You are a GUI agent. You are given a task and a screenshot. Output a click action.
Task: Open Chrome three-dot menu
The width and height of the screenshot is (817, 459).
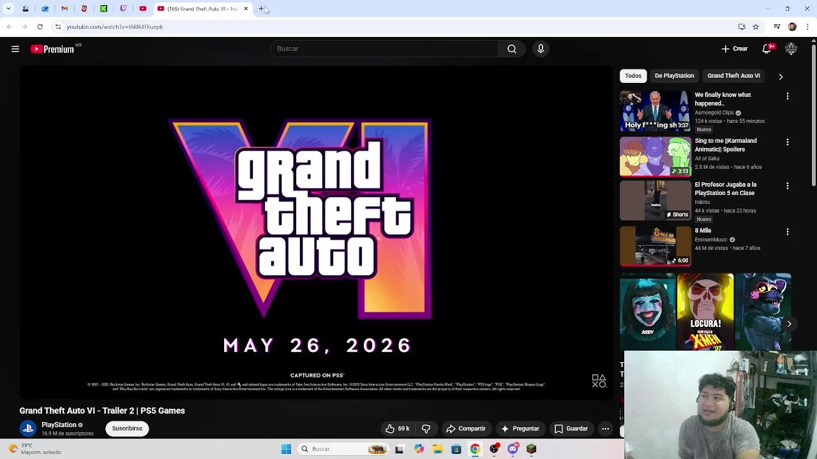click(807, 27)
